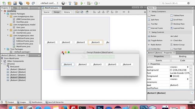Image resolution: width=195 pixels, height=109 pixels.
Task: Select jButton2 in the design canvas
Action: point(66,42)
